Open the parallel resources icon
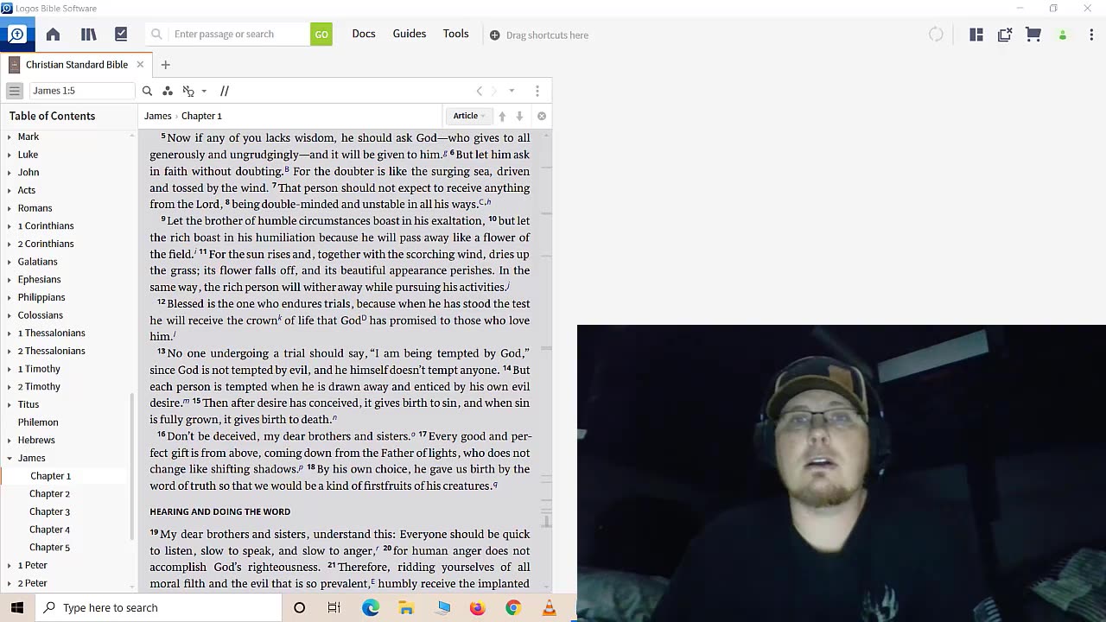This screenshot has height=622, width=1106. pyautogui.click(x=225, y=91)
